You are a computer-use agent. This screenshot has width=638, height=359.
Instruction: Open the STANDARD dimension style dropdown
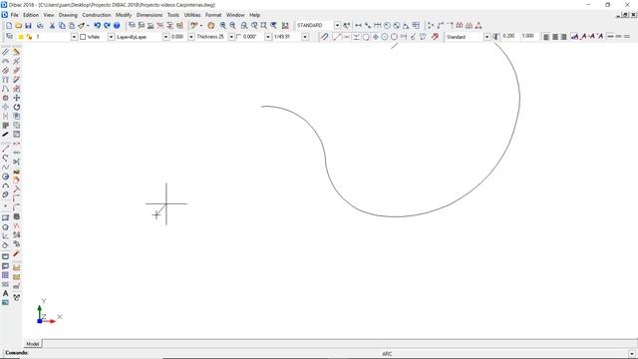pos(337,25)
